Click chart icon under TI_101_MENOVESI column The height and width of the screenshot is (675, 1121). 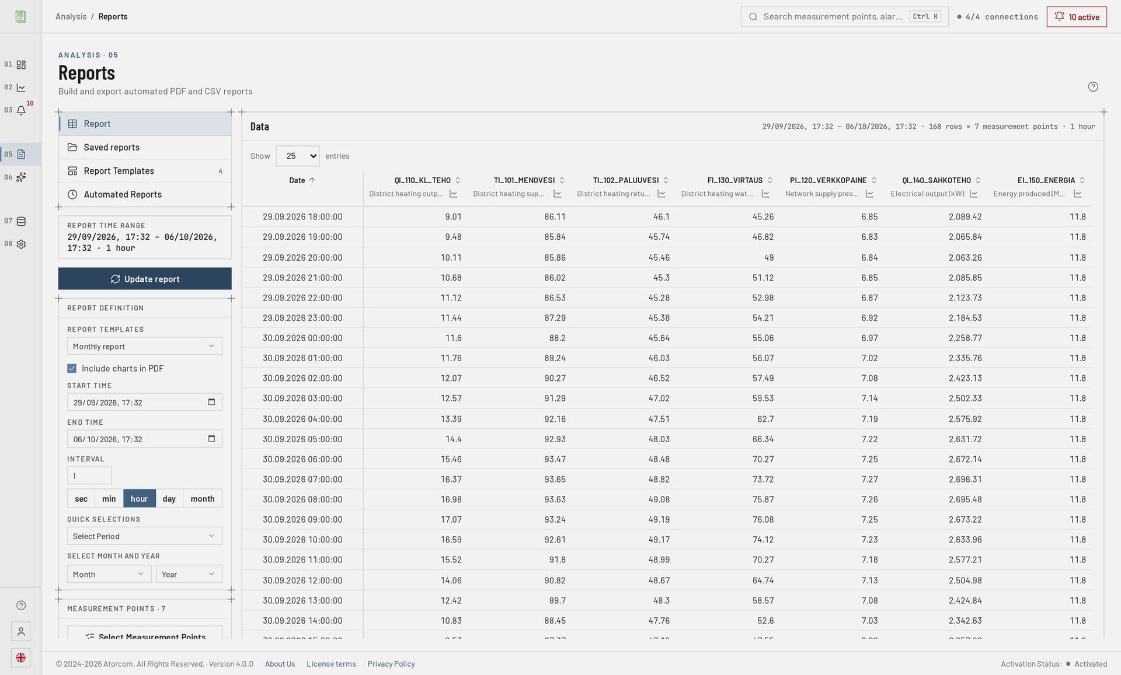pos(558,194)
